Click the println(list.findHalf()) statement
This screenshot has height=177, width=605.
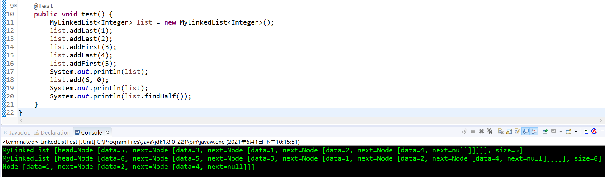pyautogui.click(x=120, y=96)
